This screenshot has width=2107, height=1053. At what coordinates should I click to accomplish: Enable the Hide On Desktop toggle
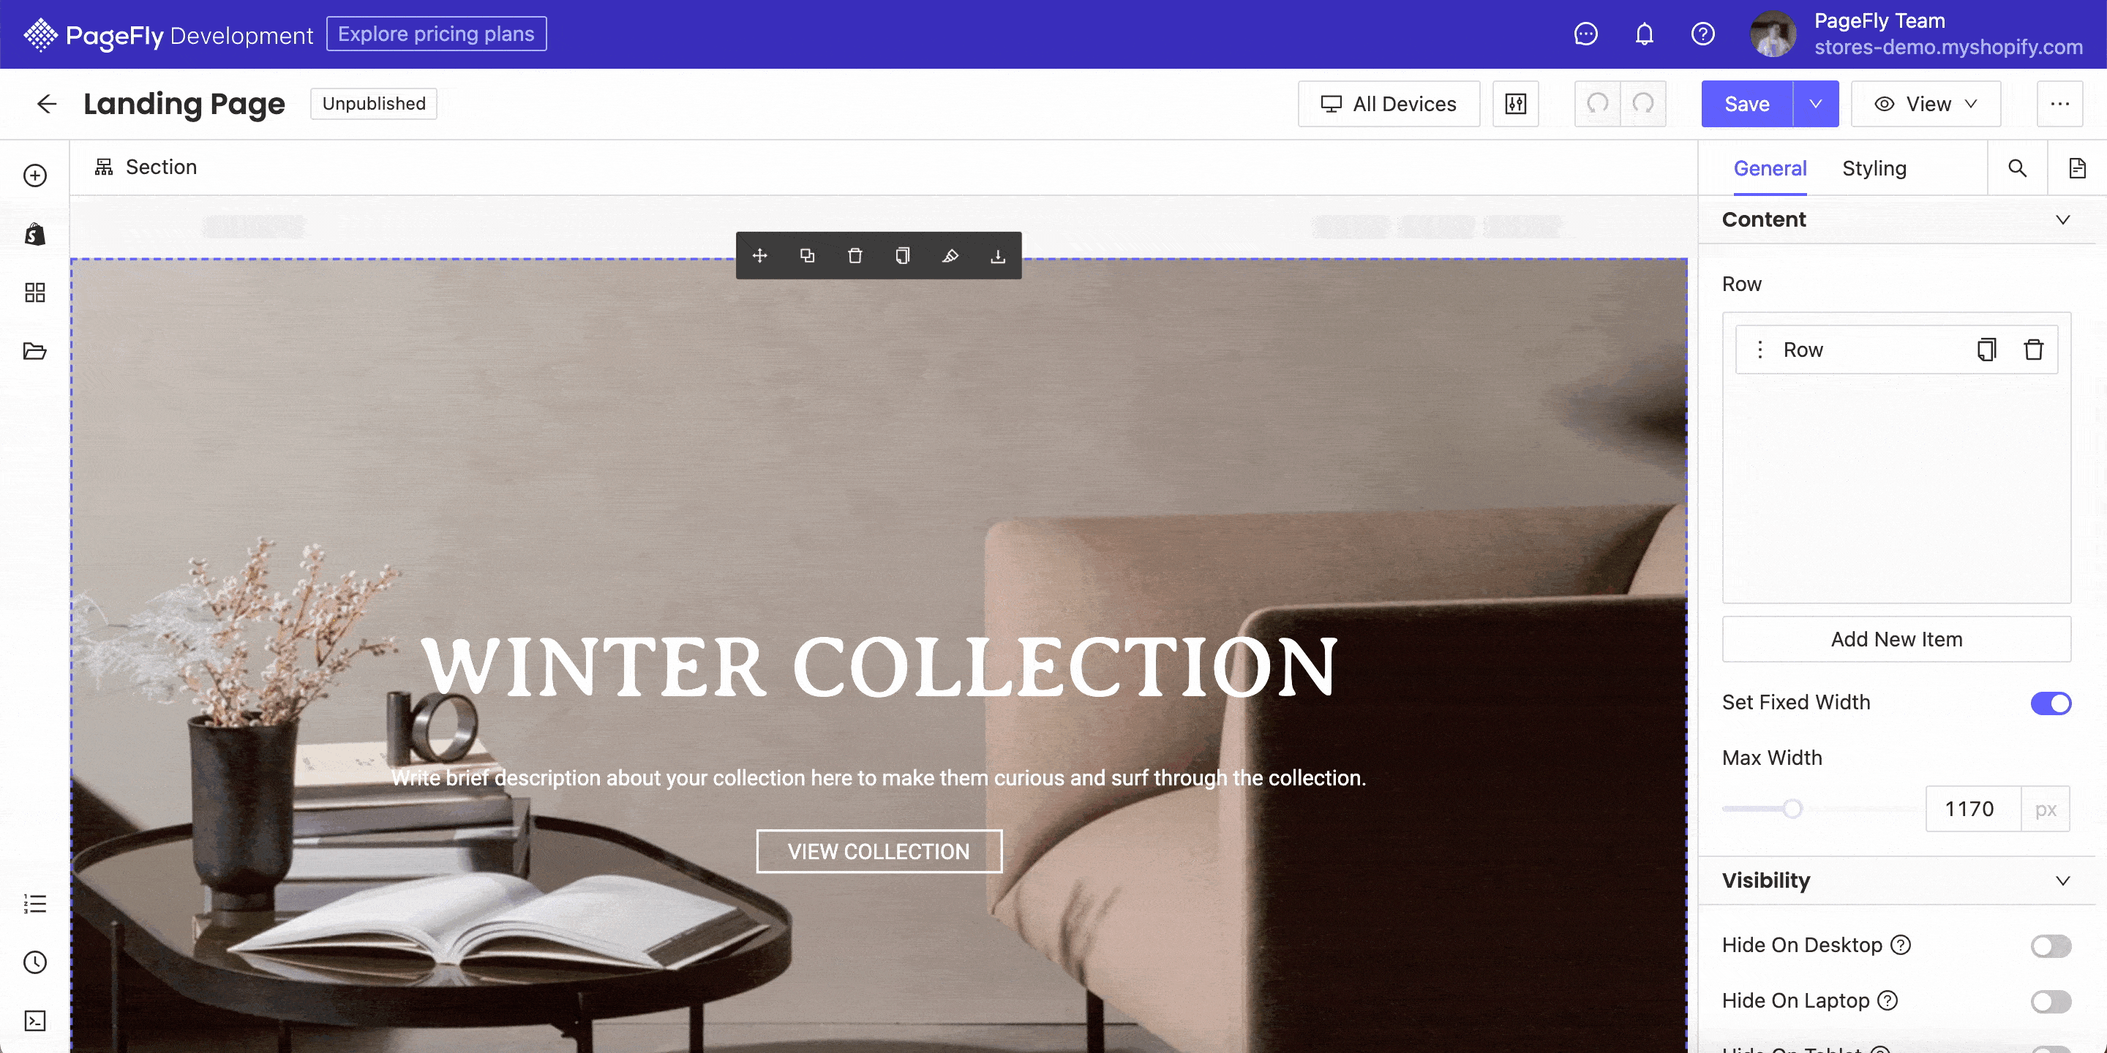tap(2051, 946)
